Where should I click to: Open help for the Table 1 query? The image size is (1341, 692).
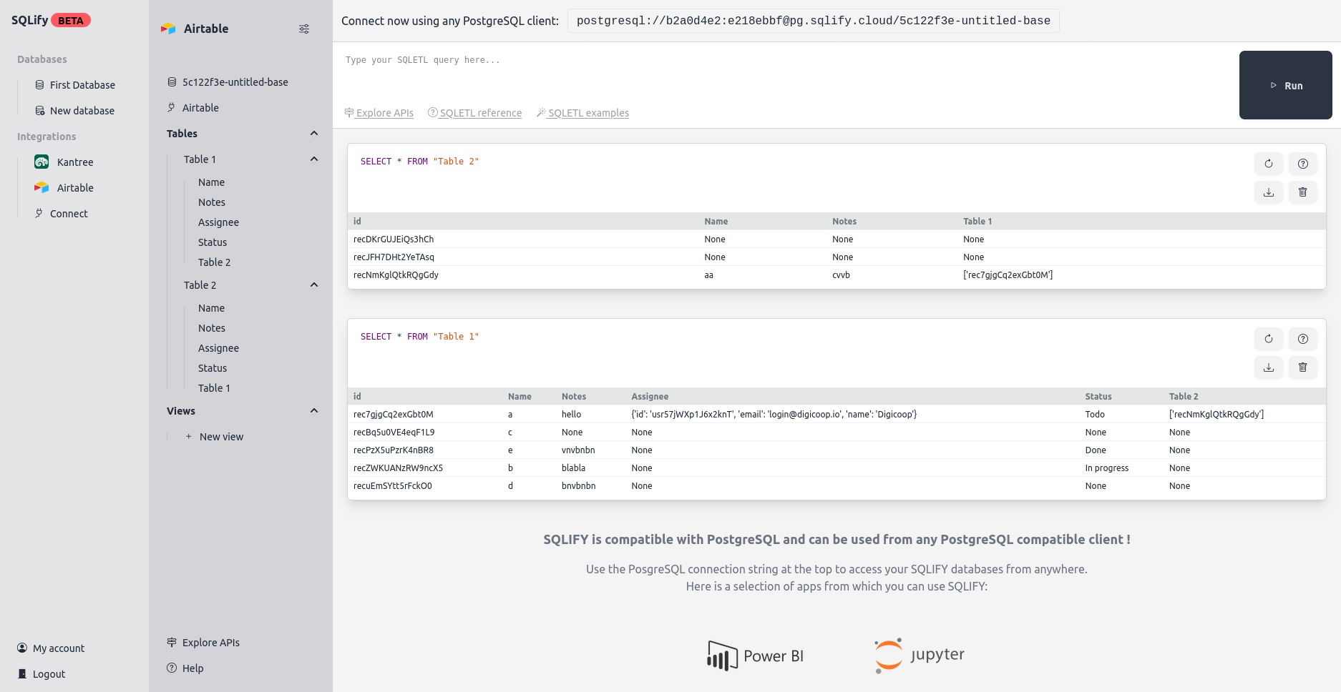(1302, 339)
